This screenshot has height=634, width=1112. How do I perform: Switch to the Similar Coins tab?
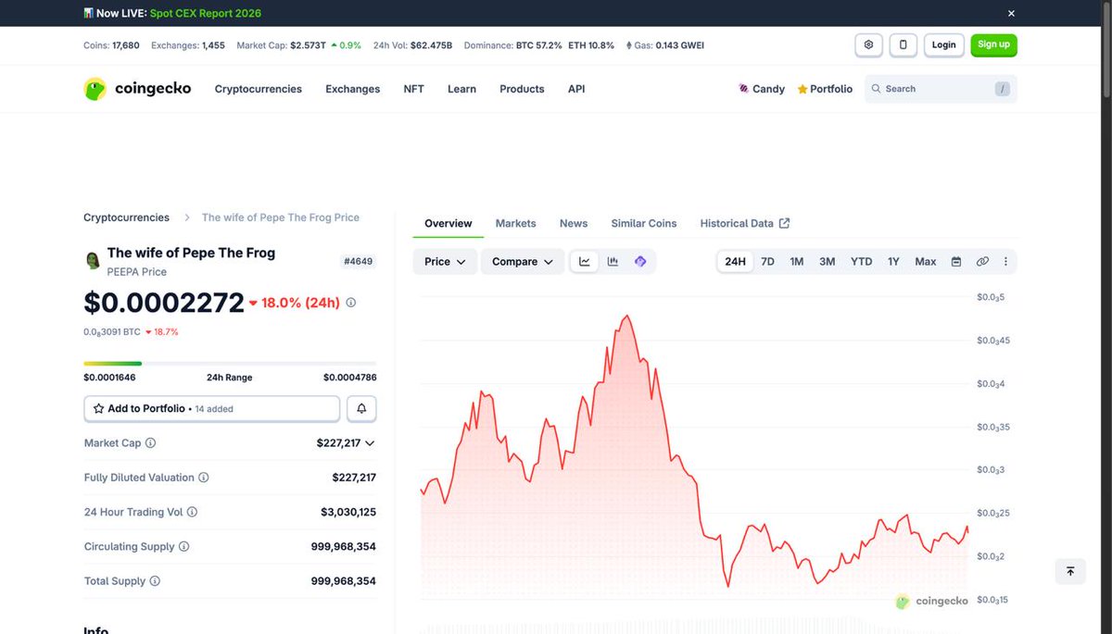tap(644, 223)
